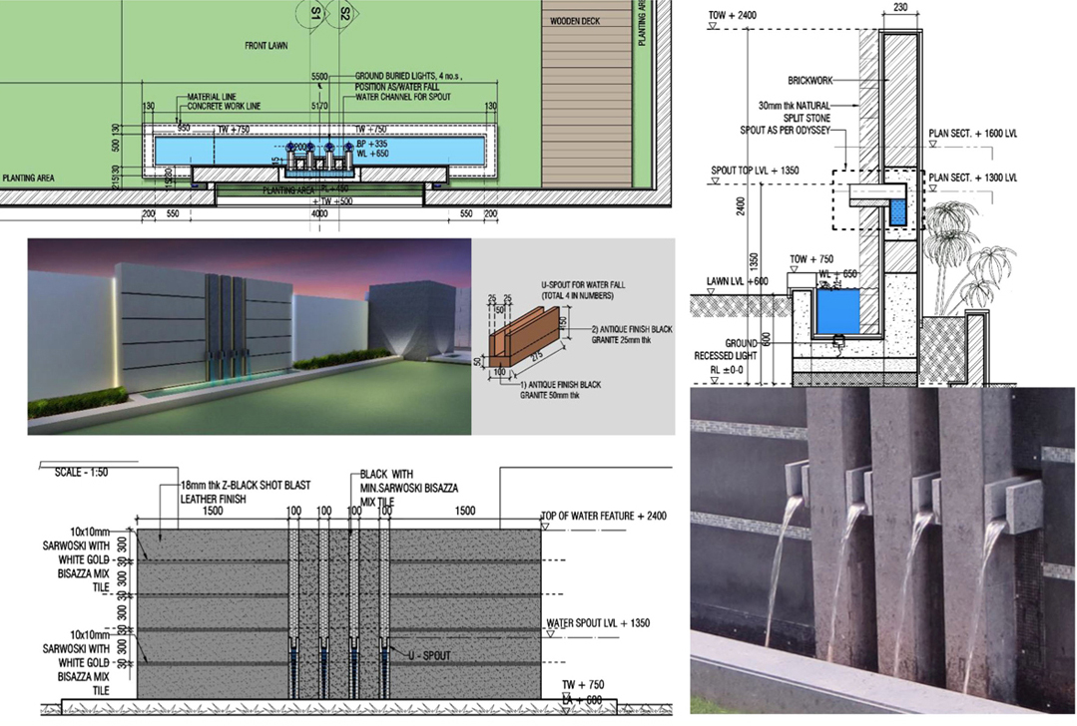
Task: Select the 4000 dimension below the plan
Action: point(319,213)
